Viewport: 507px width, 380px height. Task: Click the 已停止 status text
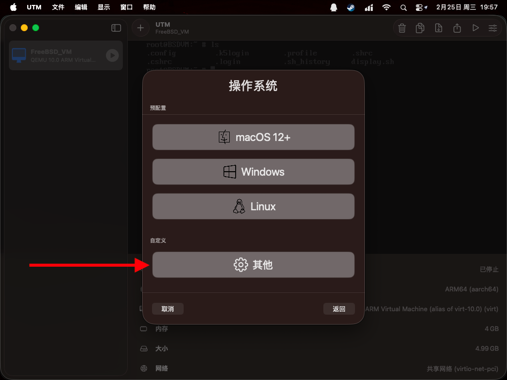[489, 269]
